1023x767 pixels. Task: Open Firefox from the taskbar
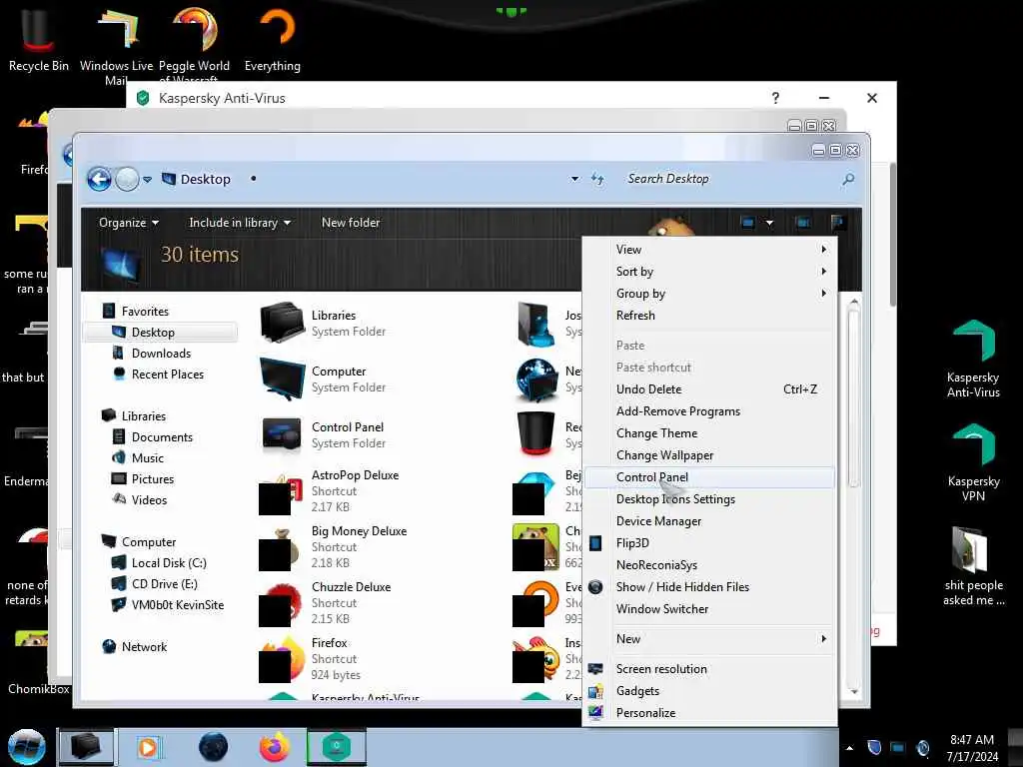tap(274, 747)
